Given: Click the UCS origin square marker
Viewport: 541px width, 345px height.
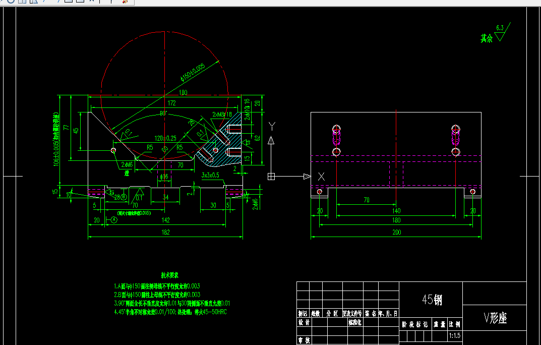Looking at the screenshot, I should click(x=271, y=177).
